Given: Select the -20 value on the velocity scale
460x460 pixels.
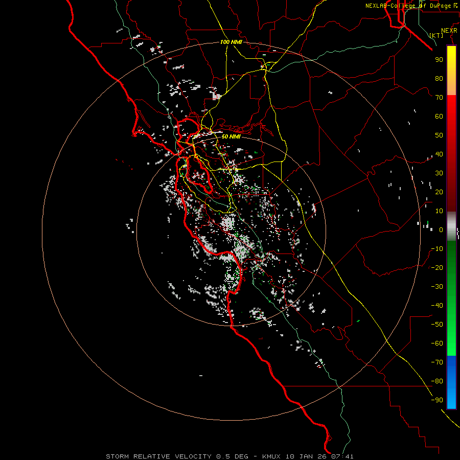Looking at the screenshot, I should click(437, 267).
